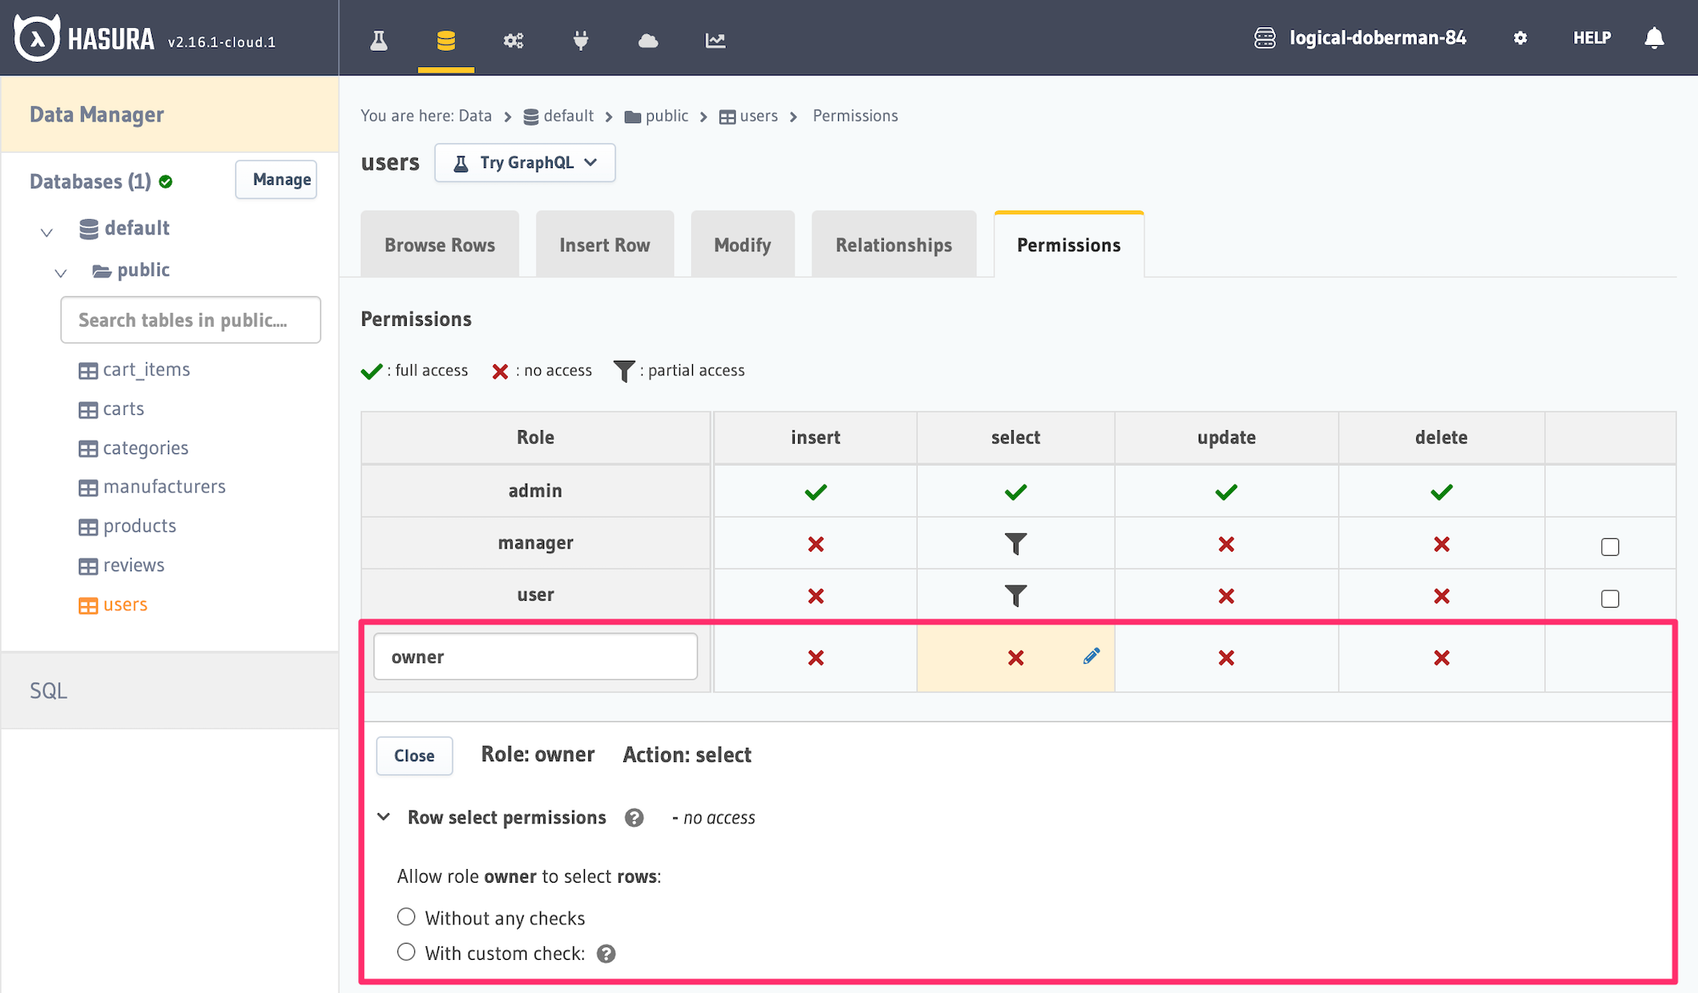
Task: Collapse the default database tree node
Action: click(x=47, y=231)
